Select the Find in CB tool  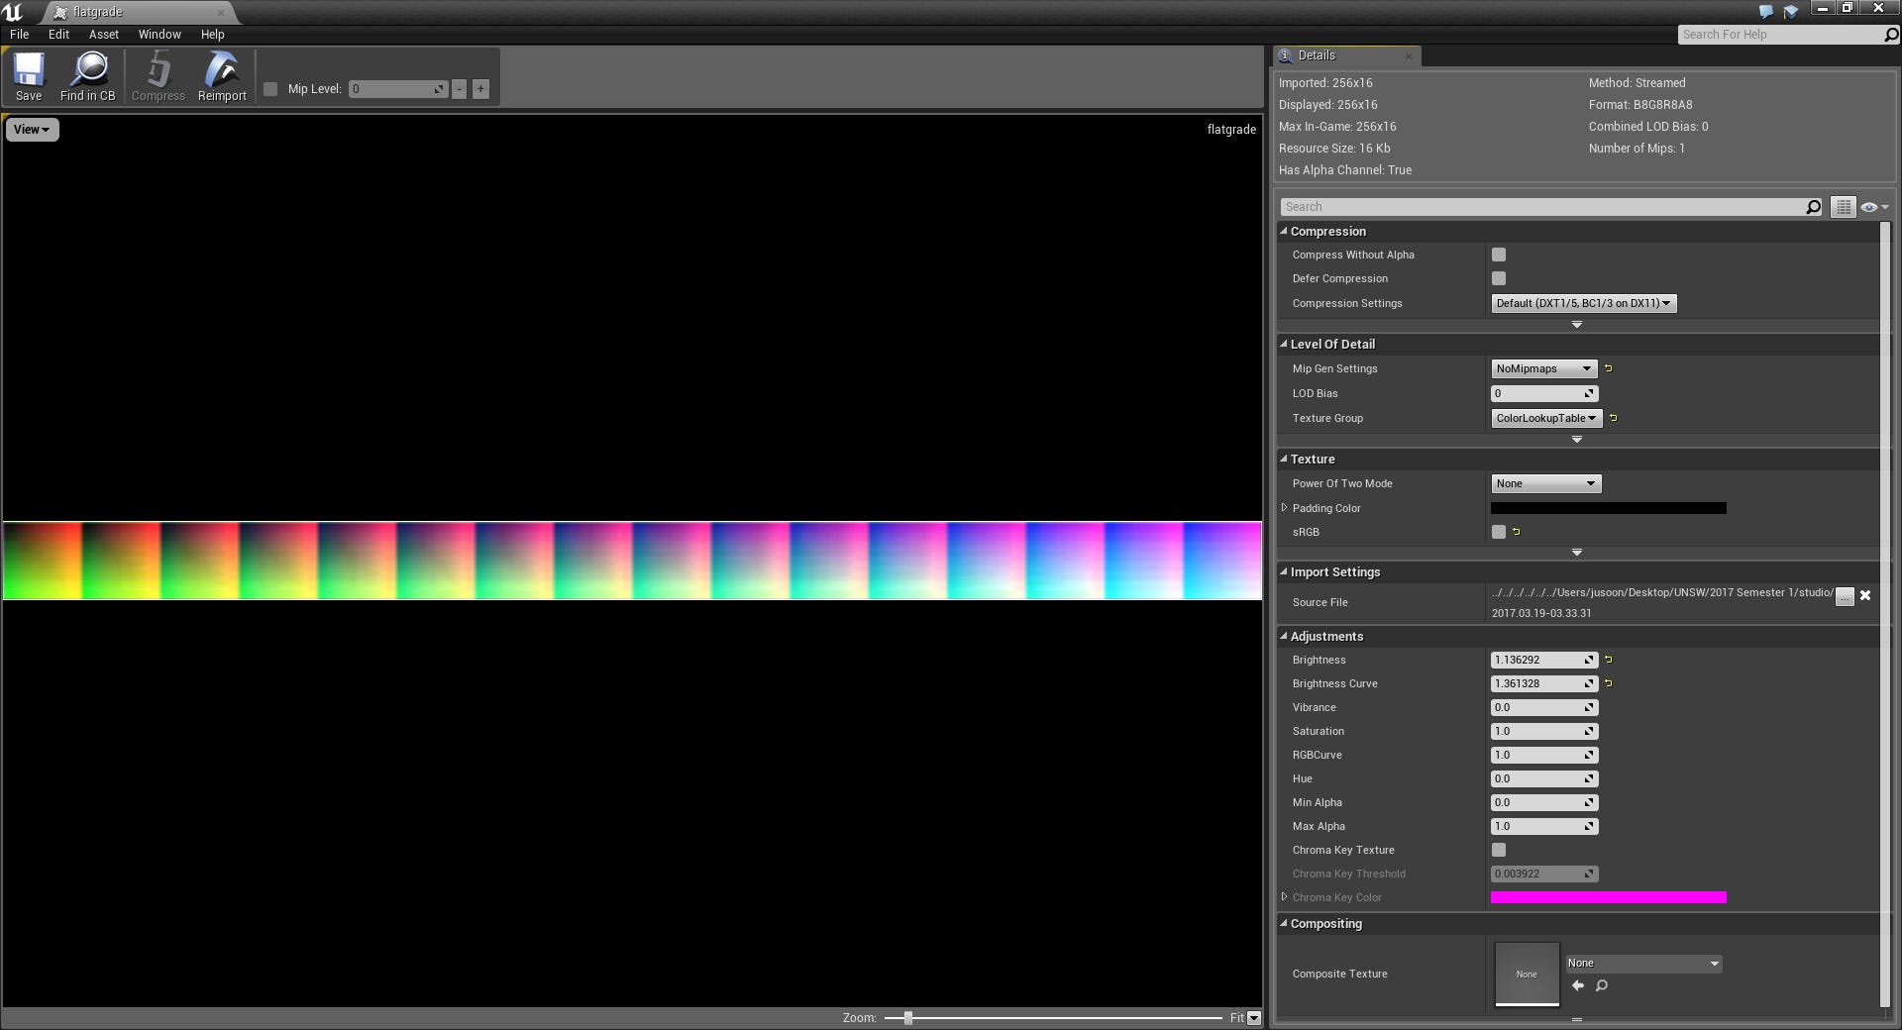click(88, 76)
